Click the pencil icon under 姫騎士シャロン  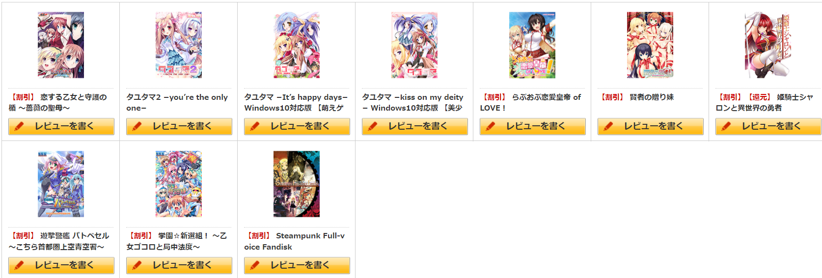click(x=726, y=126)
